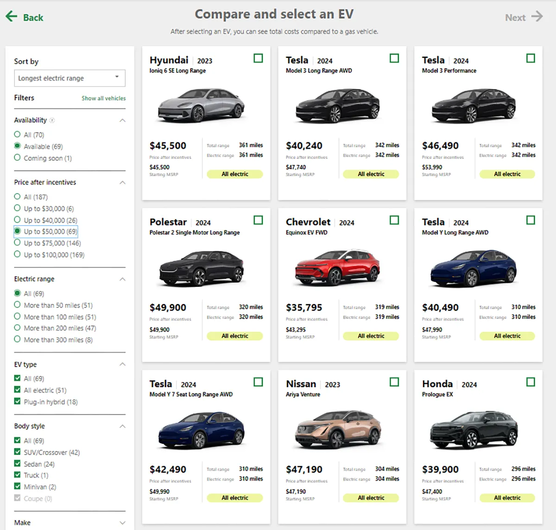Click the Next arrow icon

coord(537,17)
